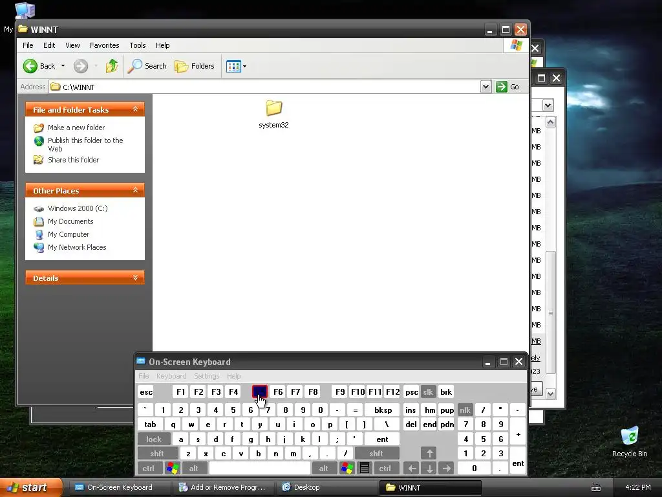662x497 pixels.
Task: Click Share this folder
Action: 74,160
